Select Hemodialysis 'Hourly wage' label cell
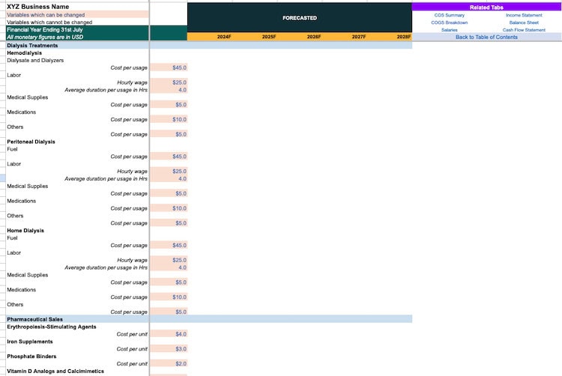The image size is (562, 376). [132, 82]
